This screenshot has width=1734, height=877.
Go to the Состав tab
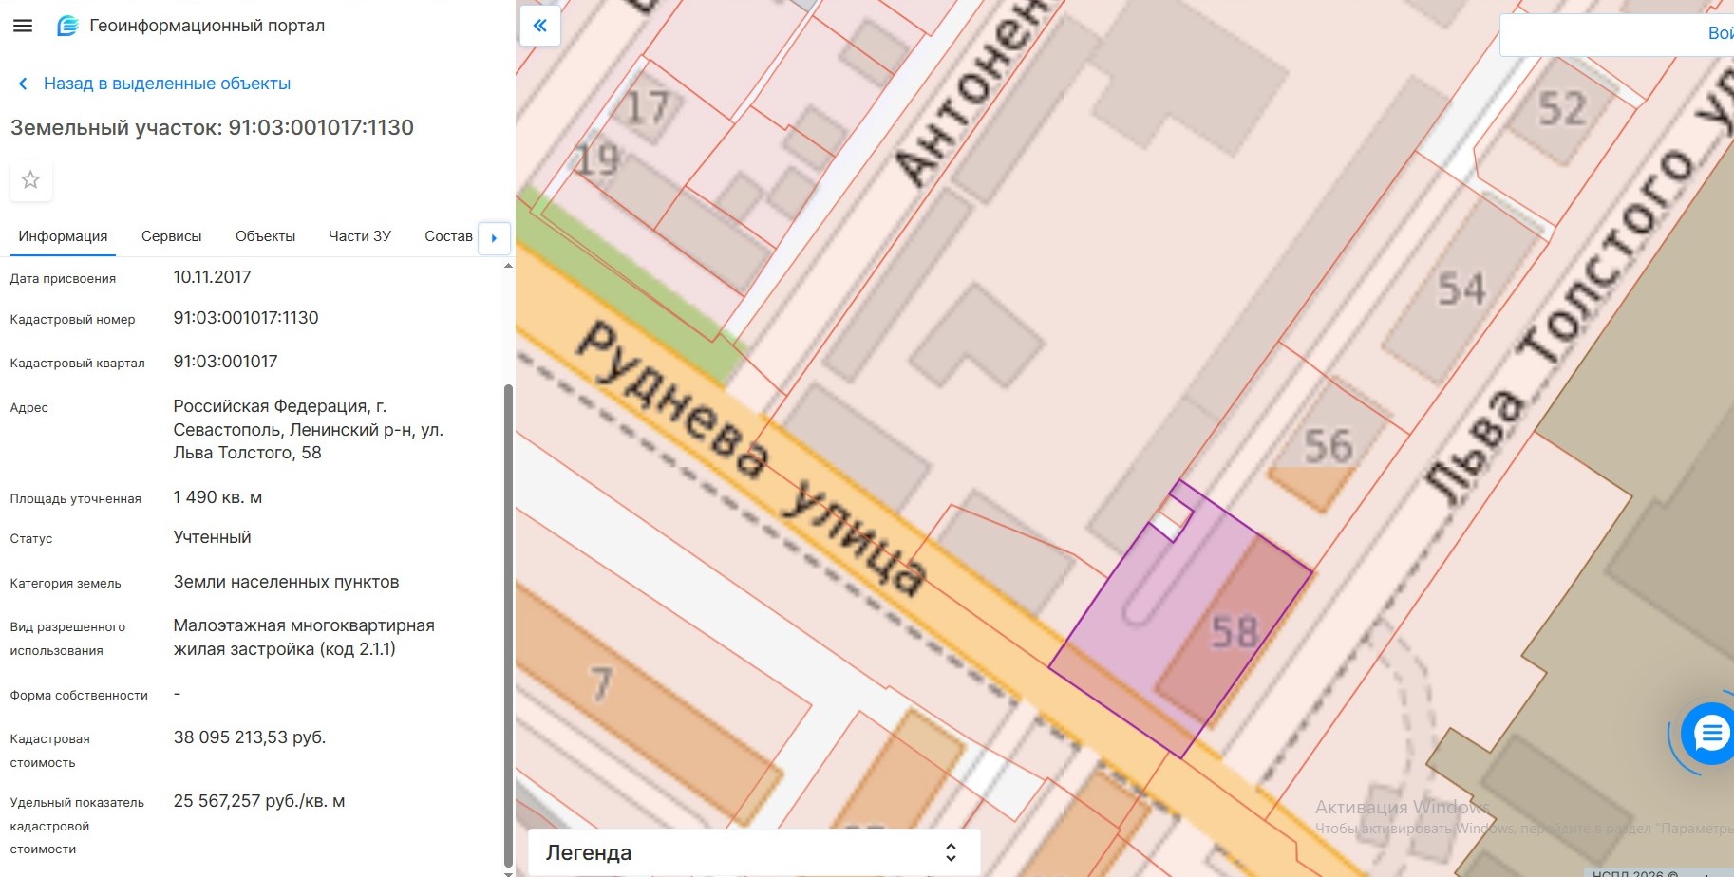tap(448, 236)
